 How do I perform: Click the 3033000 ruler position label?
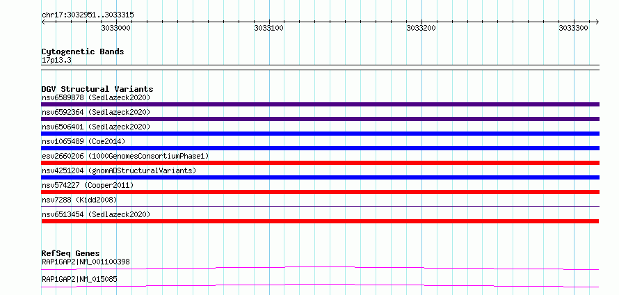(x=116, y=28)
